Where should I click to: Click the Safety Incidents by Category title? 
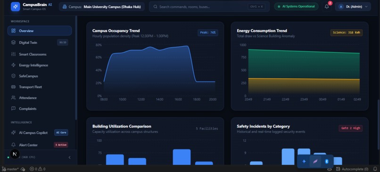click(x=263, y=126)
